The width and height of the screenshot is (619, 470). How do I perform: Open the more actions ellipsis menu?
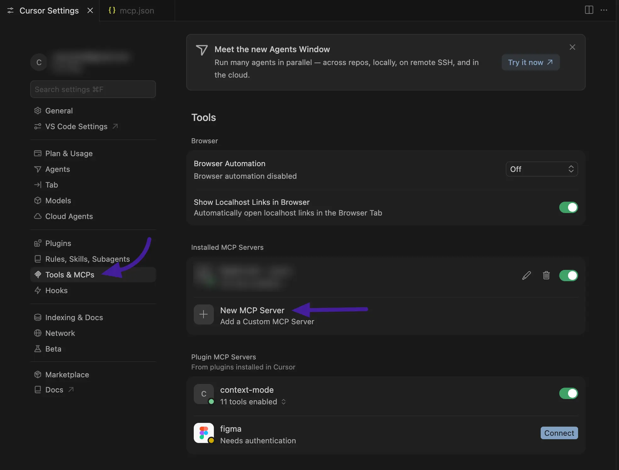(604, 10)
